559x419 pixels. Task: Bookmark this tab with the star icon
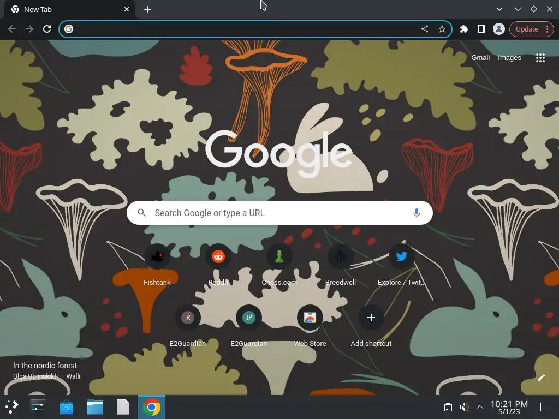tap(442, 29)
